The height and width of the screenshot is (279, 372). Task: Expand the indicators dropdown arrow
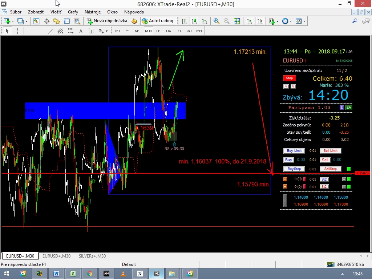(277, 21)
